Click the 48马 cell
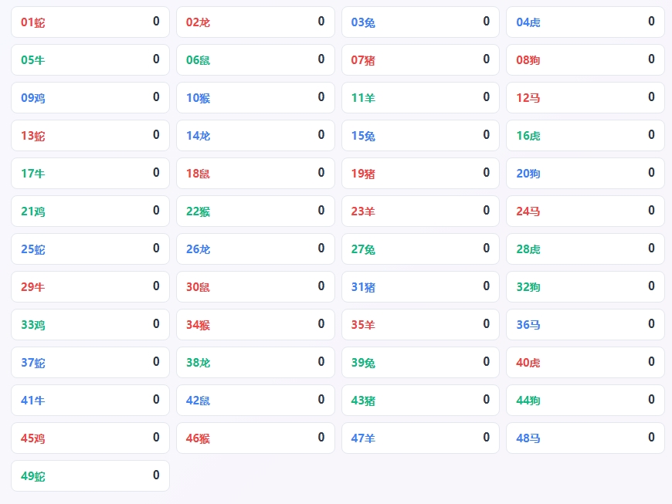 (585, 438)
